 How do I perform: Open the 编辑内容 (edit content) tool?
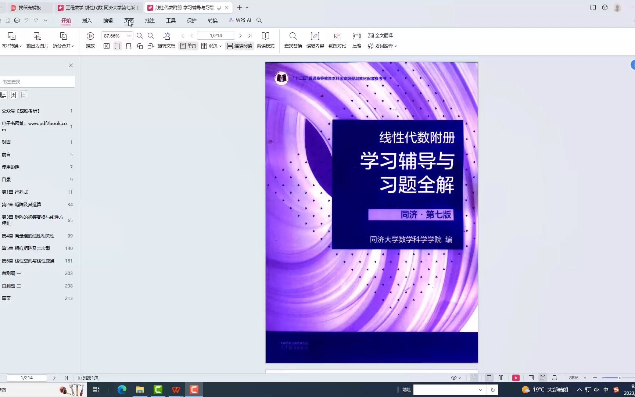pyautogui.click(x=315, y=40)
